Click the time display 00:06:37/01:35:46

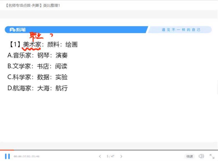[x=27, y=156]
